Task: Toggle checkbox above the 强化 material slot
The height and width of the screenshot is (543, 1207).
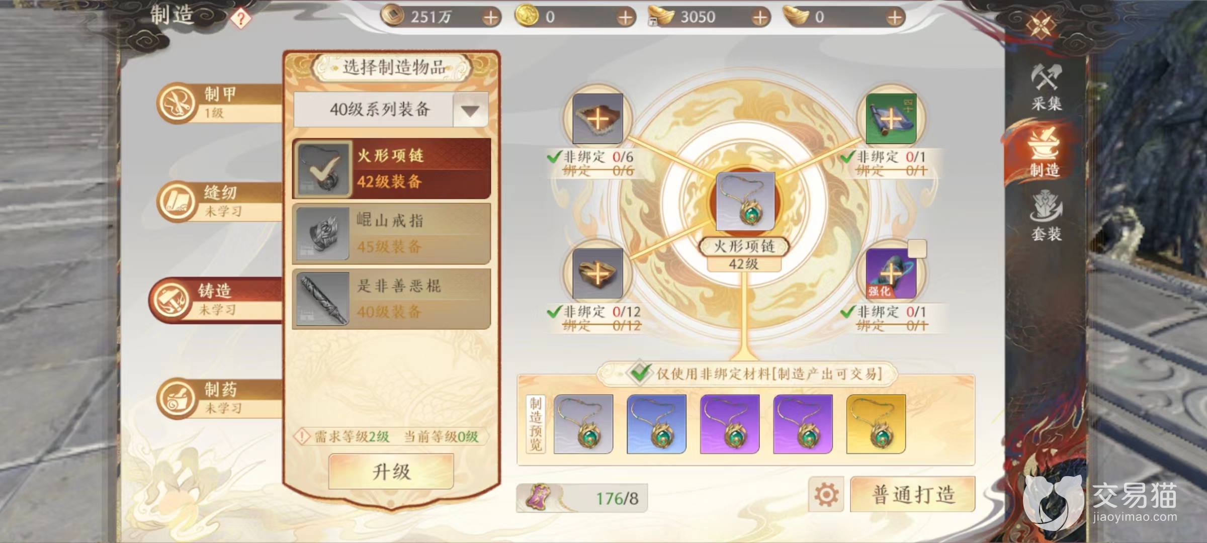Action: click(917, 248)
